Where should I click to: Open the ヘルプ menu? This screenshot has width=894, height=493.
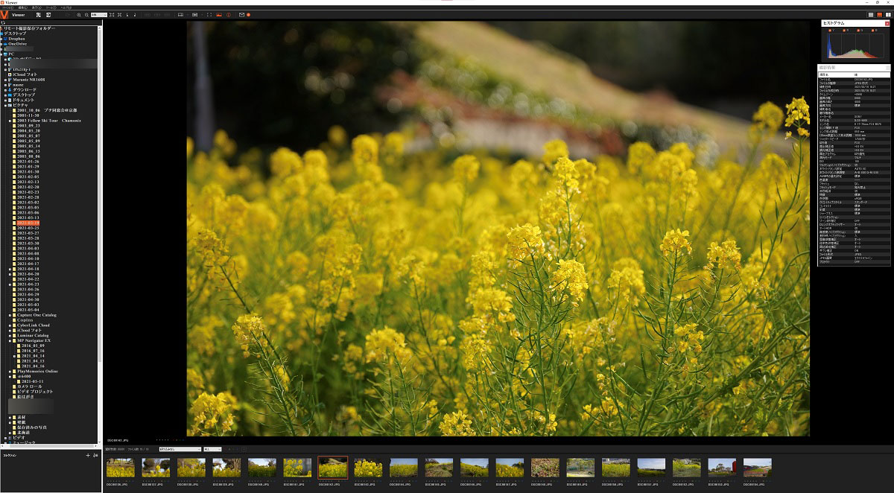tap(66, 7)
